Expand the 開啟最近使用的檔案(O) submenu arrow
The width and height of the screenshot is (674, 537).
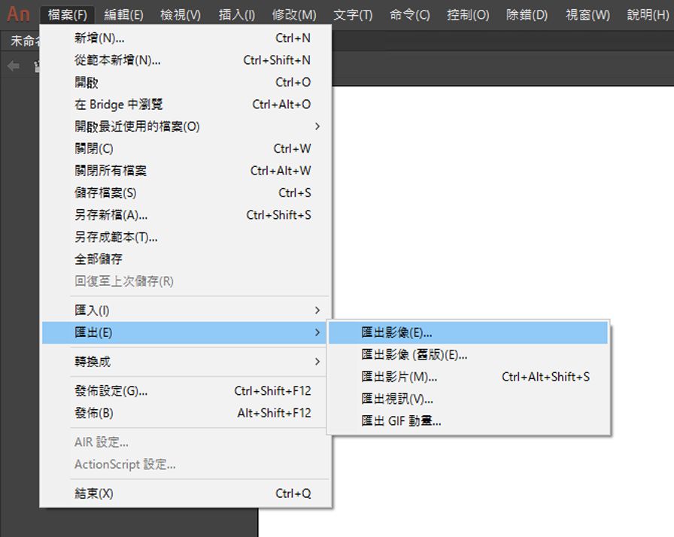(319, 126)
